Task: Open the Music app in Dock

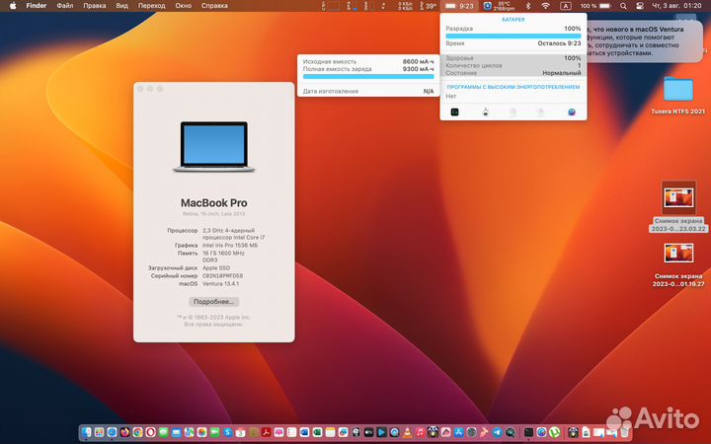Action: tap(421, 432)
